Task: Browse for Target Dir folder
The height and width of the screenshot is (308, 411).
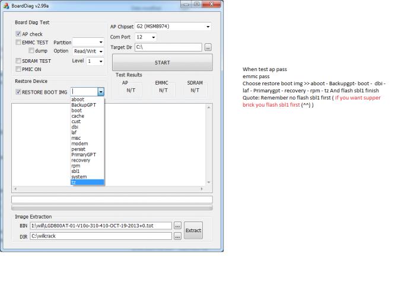Action: 208,47
